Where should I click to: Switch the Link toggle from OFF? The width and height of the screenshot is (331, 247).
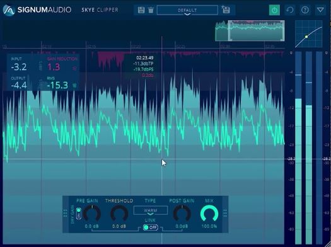point(150,227)
